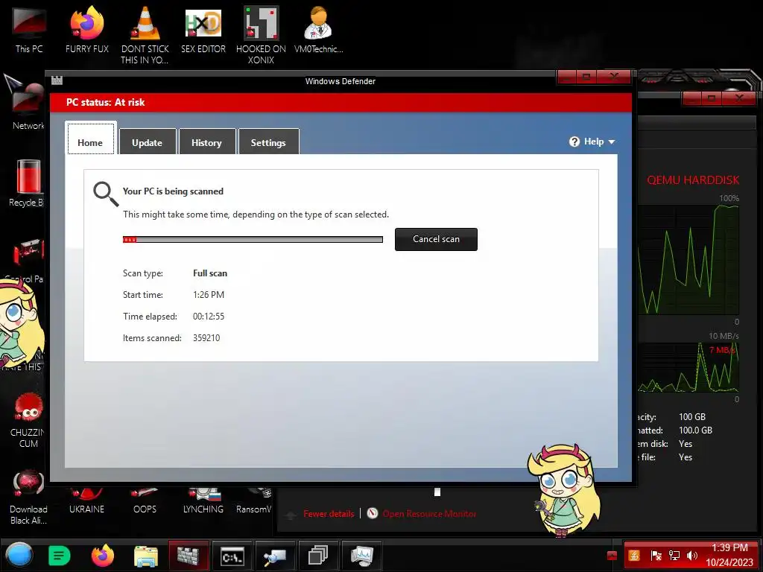763x572 pixels.
Task: Click the disk transfer rate graph
Action: (x=688, y=367)
